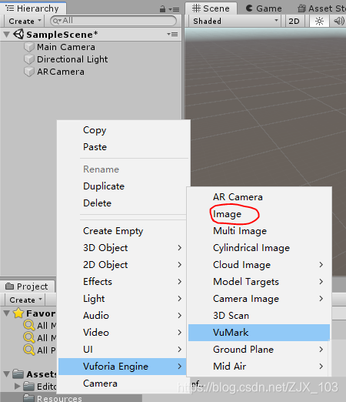Screen dimensions: 346x402
Task: Select 3D Scan in Vuforia submenu
Action: (259, 316)
